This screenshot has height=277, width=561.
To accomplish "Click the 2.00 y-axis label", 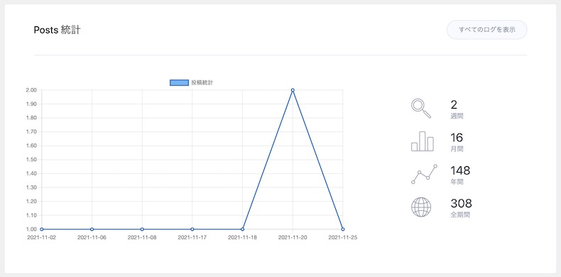I will [31, 90].
